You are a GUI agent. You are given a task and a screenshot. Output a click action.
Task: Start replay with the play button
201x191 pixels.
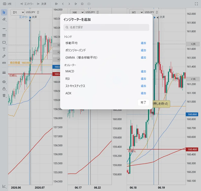click(76, 4)
